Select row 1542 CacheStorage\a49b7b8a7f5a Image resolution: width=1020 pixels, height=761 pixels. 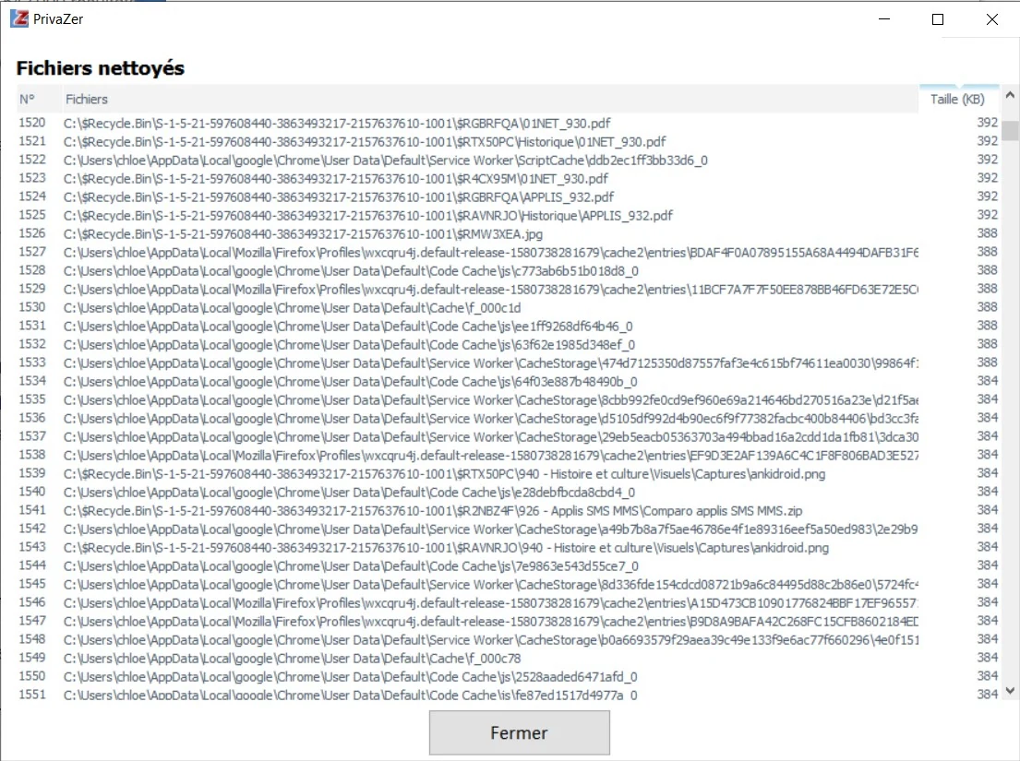click(x=508, y=529)
